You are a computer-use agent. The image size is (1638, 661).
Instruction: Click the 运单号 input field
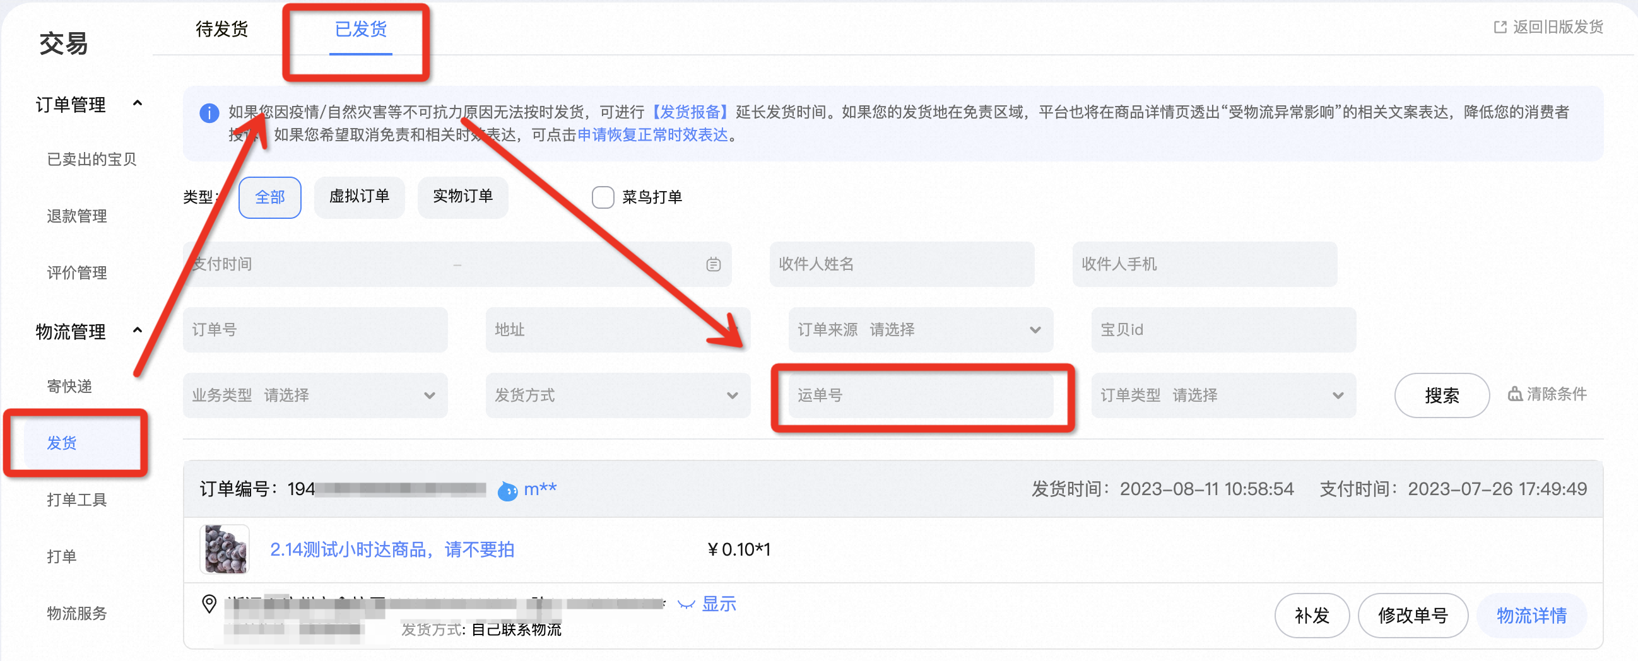click(x=919, y=395)
